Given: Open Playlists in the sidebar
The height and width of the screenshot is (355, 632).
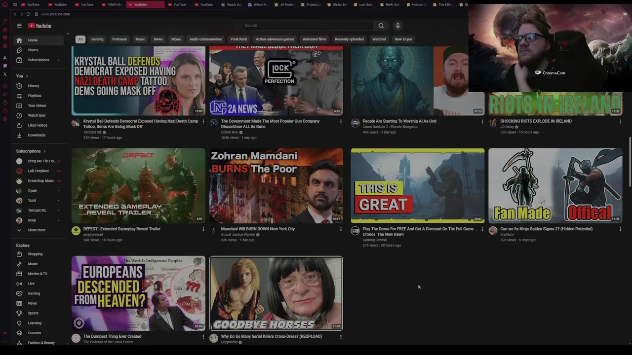Looking at the screenshot, I should (x=39, y=96).
